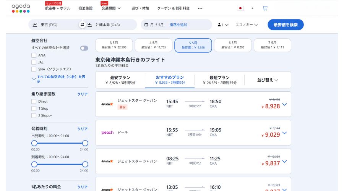
Task: Check the ANA airline checkbox
Action: point(34,55)
